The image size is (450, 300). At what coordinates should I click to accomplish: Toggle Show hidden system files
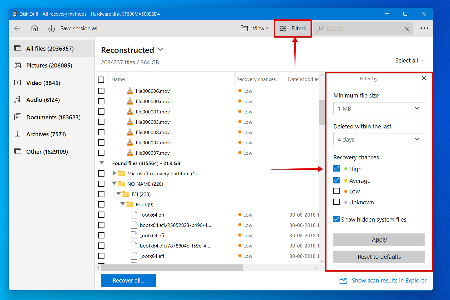(336, 219)
